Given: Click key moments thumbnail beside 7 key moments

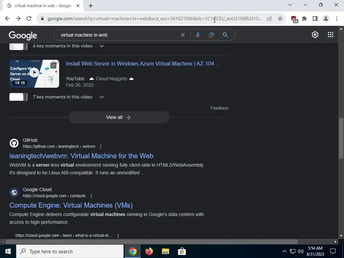Looking at the screenshot, I should click(x=18, y=97).
